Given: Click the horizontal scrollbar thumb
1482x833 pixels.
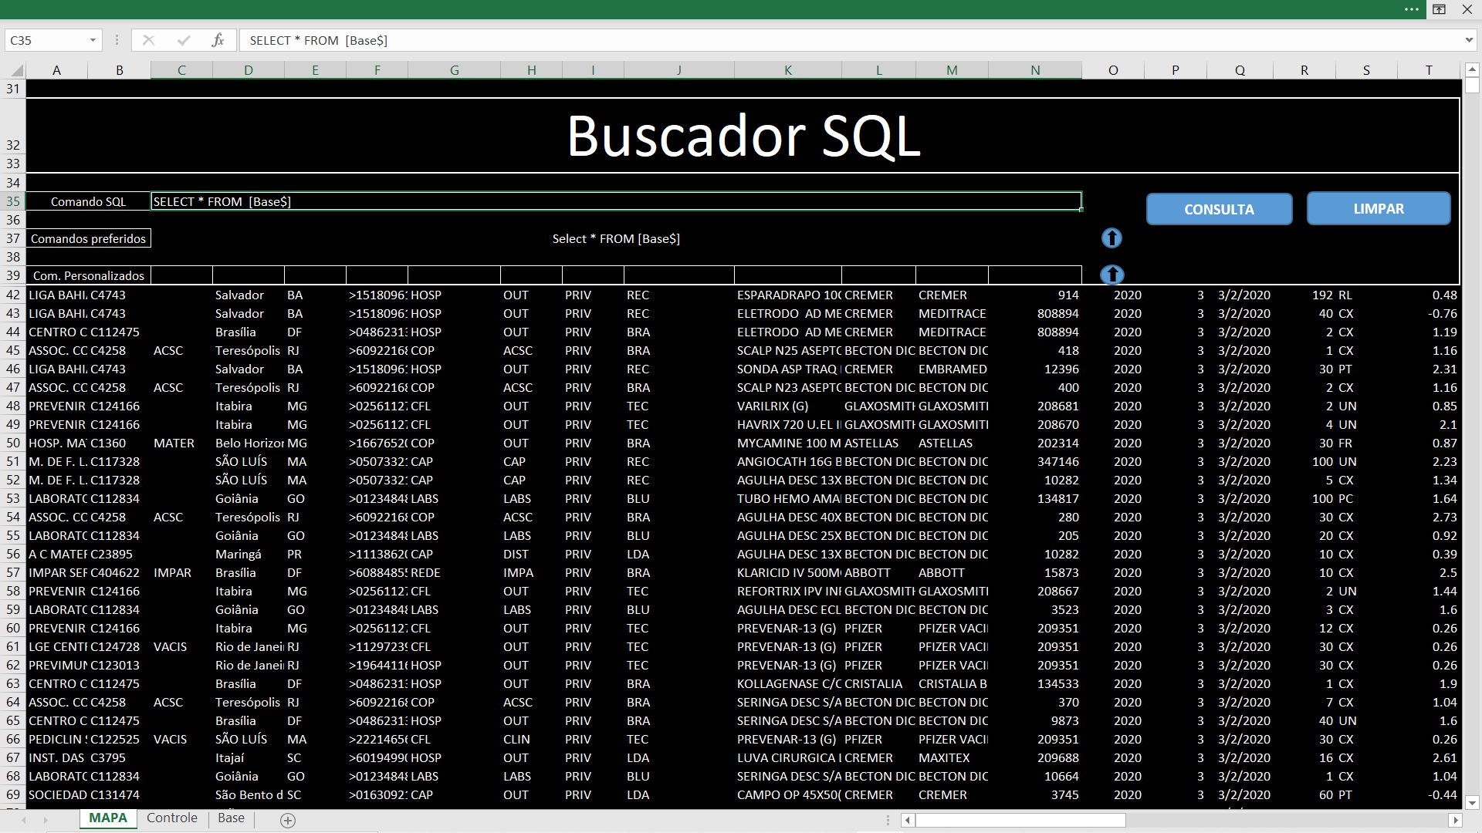Looking at the screenshot, I should point(1020,821).
